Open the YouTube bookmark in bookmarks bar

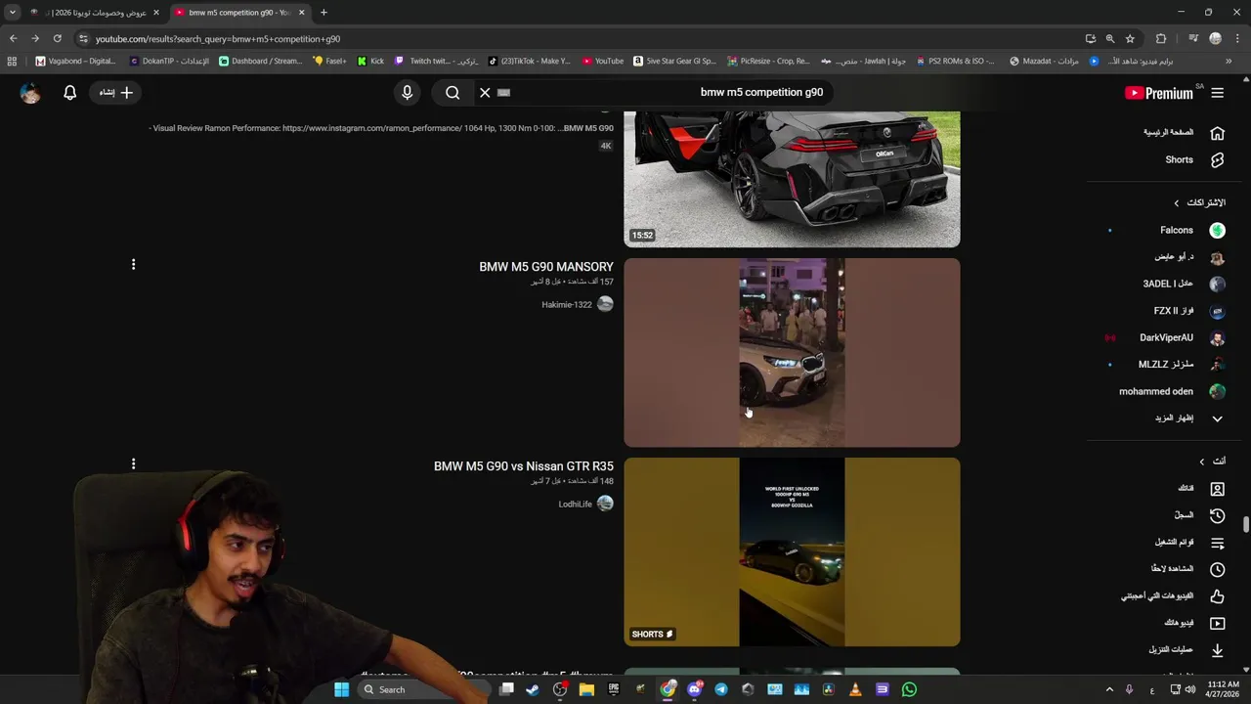pyautogui.click(x=602, y=61)
